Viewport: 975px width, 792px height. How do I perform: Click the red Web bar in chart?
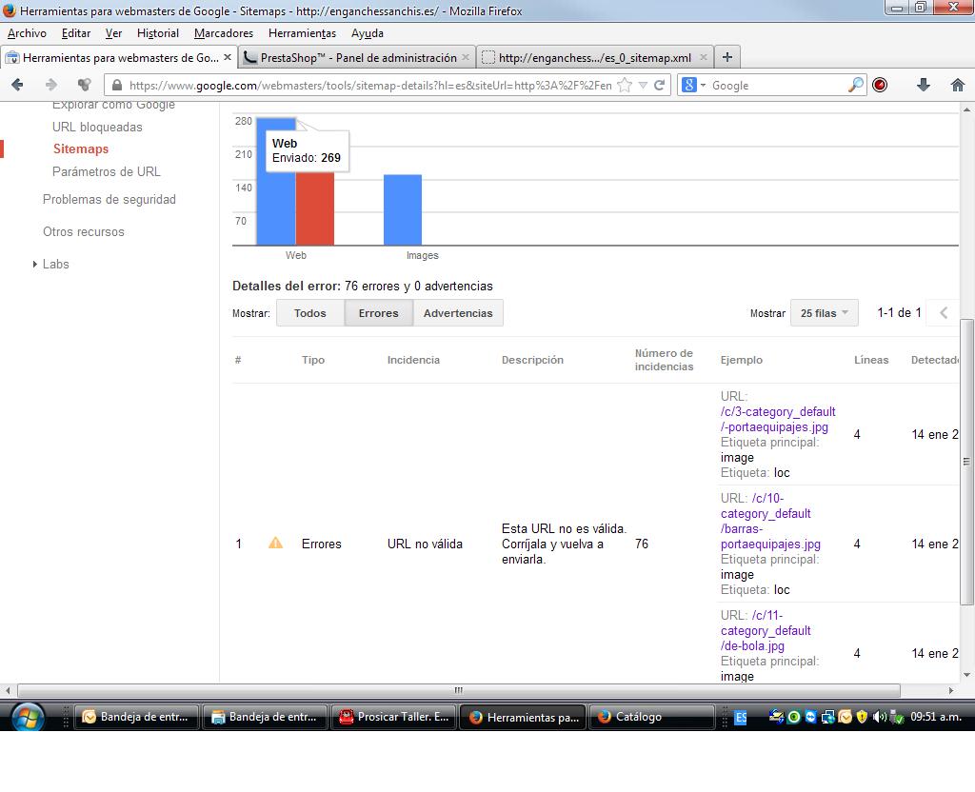pos(314,208)
